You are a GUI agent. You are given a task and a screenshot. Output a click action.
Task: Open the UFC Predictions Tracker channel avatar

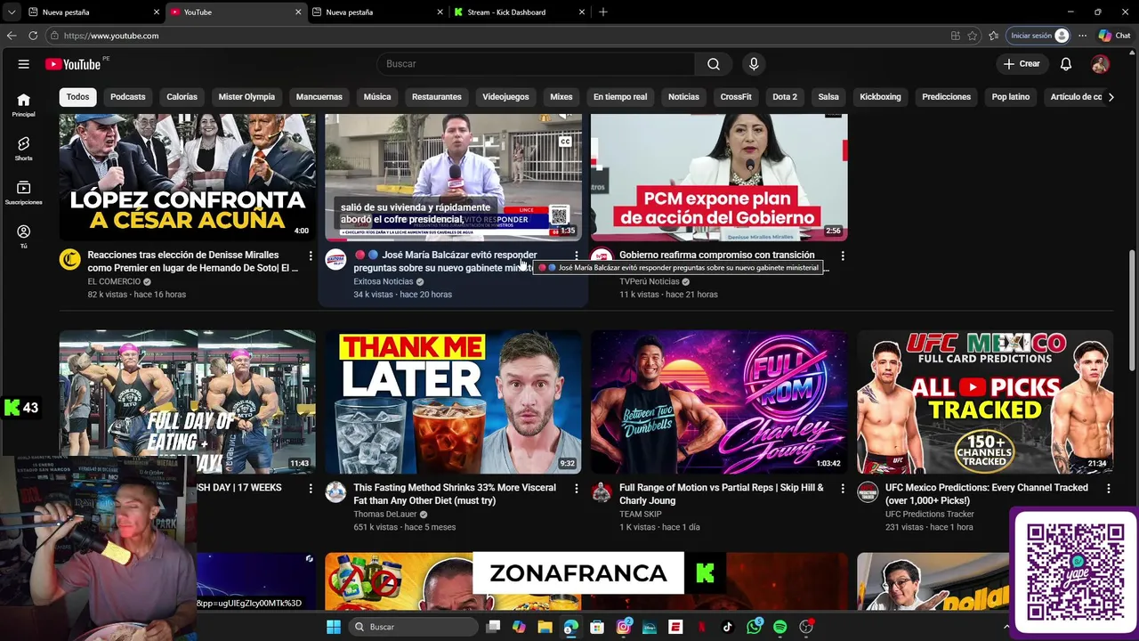click(x=868, y=492)
